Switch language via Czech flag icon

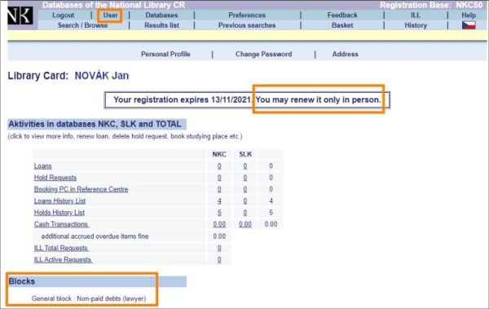[469, 25]
